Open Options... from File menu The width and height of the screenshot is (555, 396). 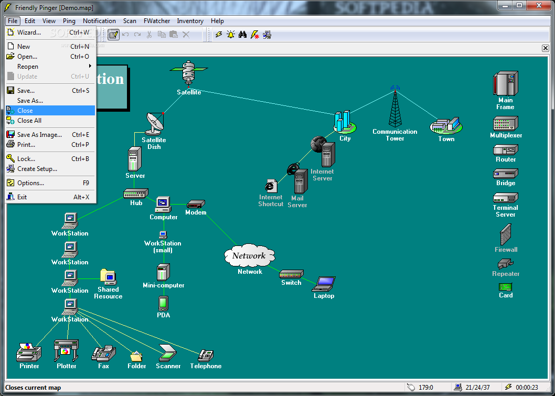coord(50,183)
